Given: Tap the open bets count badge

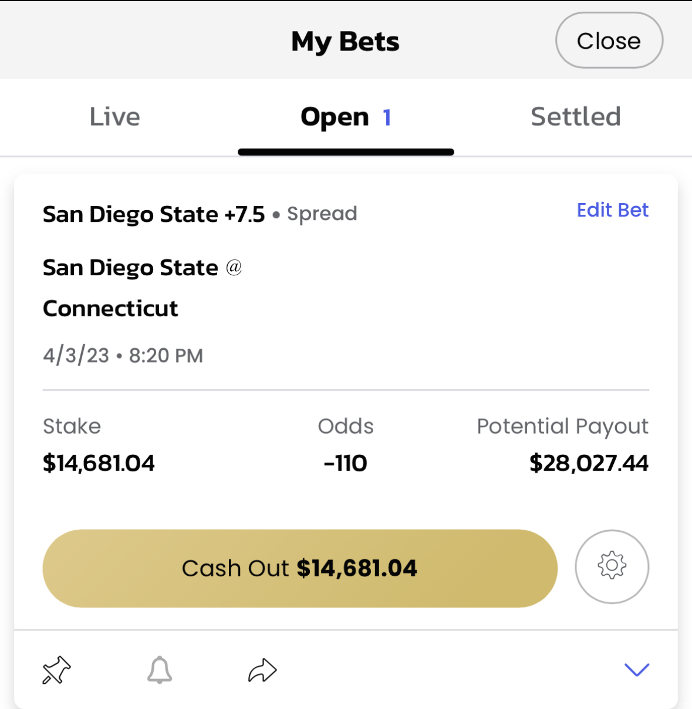Looking at the screenshot, I should coord(387,118).
